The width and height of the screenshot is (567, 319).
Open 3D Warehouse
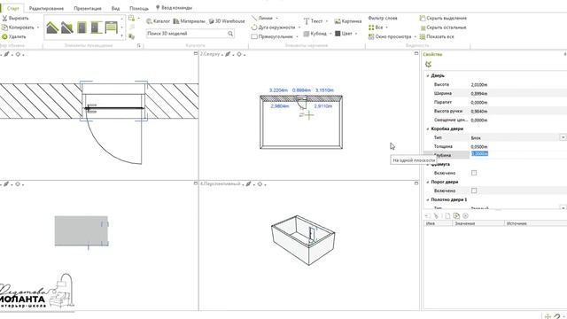point(227,21)
